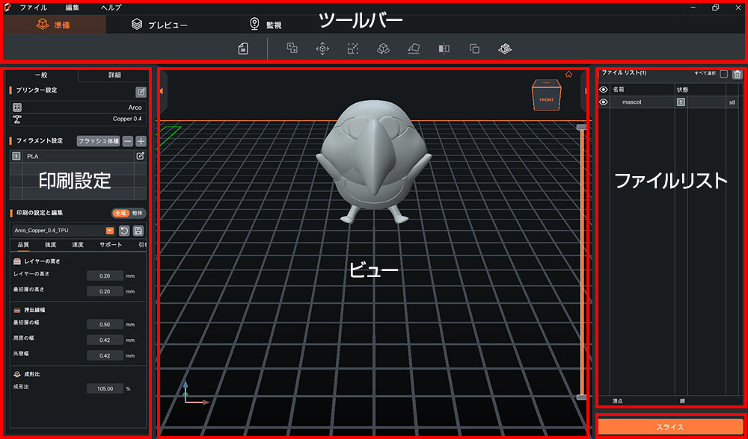This screenshot has height=439, width=748.
Task: Toggle the eye icon in the file list header
Action: pyautogui.click(x=604, y=89)
